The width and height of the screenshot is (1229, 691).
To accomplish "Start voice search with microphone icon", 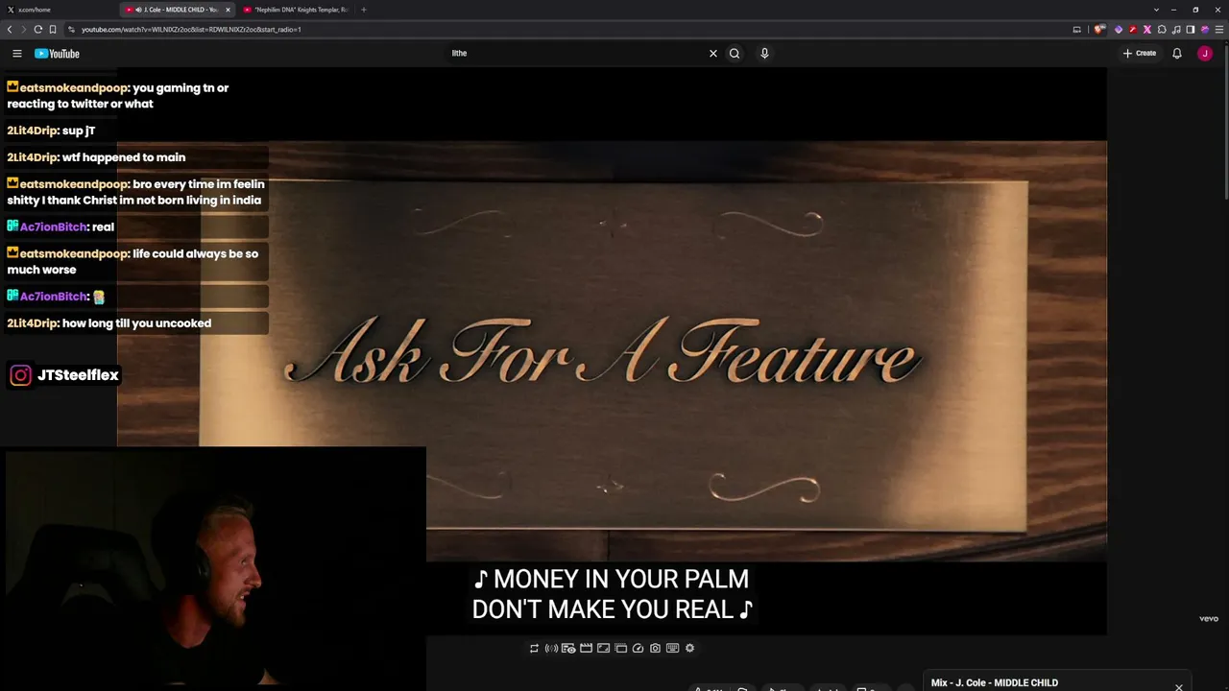I will click(x=764, y=54).
